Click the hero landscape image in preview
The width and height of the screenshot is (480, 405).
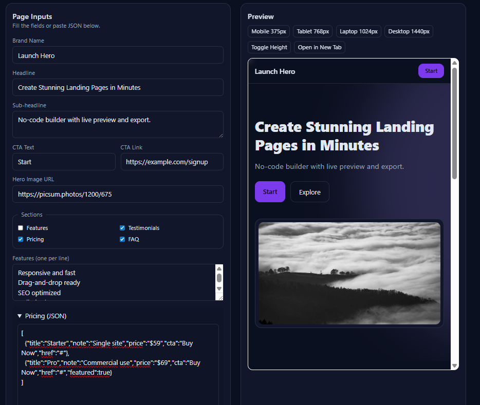(x=349, y=273)
